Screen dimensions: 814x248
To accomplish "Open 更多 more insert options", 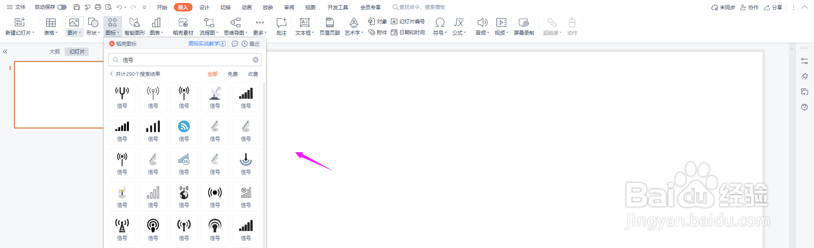I will pyautogui.click(x=260, y=27).
